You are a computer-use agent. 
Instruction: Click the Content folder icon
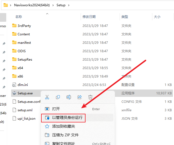tap(14, 34)
